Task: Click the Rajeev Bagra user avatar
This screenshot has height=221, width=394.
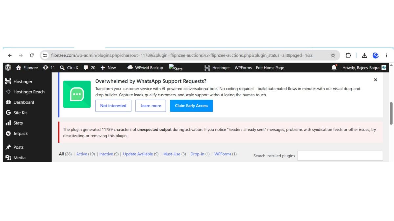Action: (384, 68)
